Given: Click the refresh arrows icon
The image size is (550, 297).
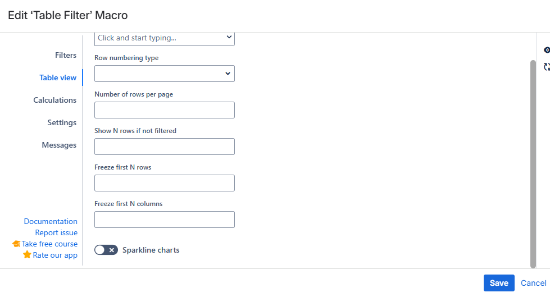Looking at the screenshot, I should point(547,67).
